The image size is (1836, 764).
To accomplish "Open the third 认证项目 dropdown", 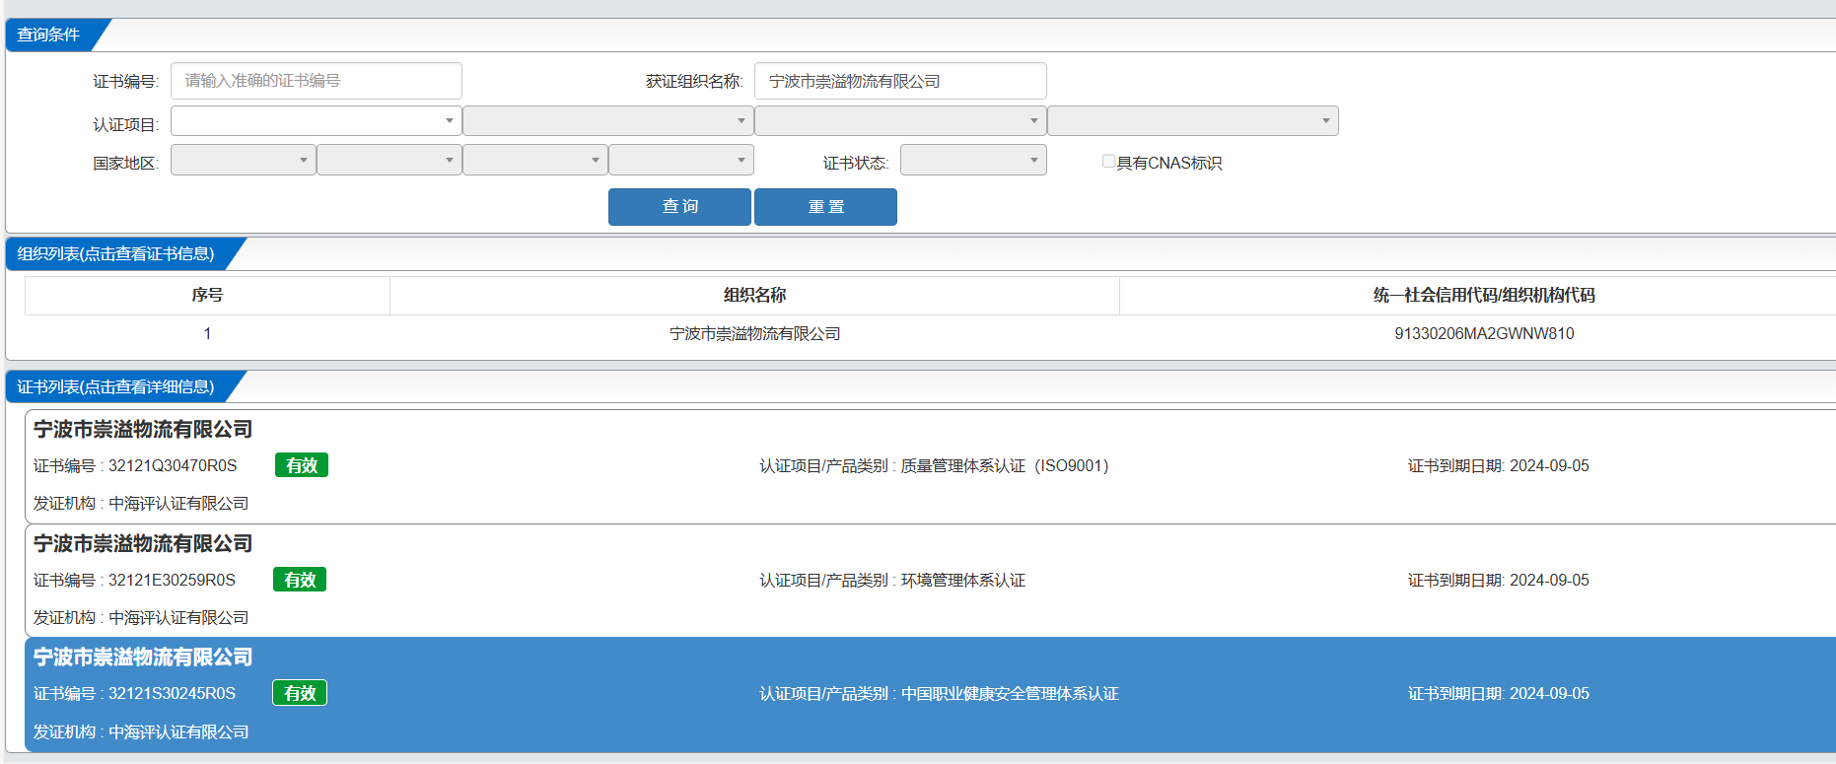I will tap(900, 120).
